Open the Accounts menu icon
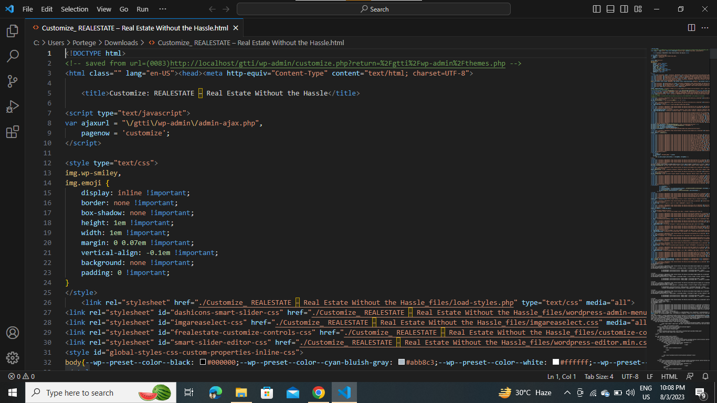Image resolution: width=717 pixels, height=403 pixels. [13, 333]
